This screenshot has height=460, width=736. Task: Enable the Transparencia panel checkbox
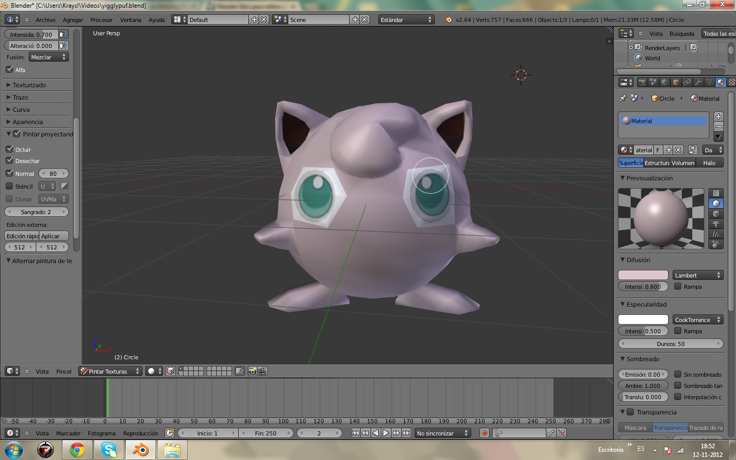[x=631, y=412]
